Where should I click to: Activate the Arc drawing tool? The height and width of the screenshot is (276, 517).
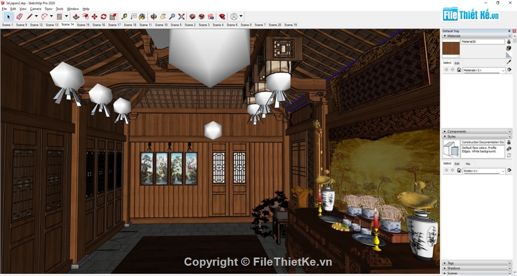(45, 16)
